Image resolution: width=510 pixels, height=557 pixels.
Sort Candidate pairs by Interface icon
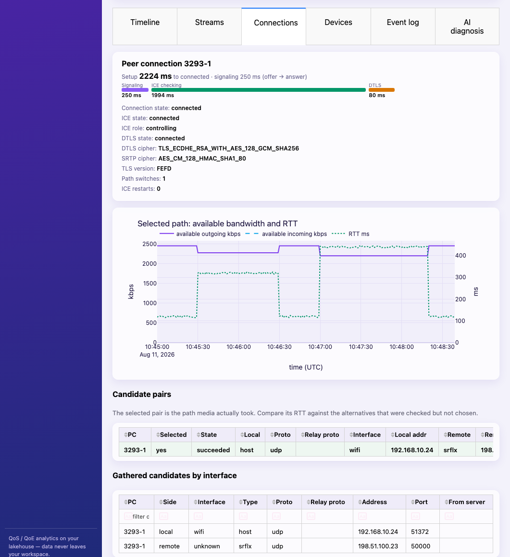coord(351,435)
